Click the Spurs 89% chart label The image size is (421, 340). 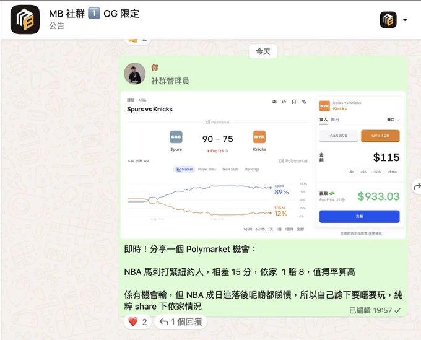[281, 190]
